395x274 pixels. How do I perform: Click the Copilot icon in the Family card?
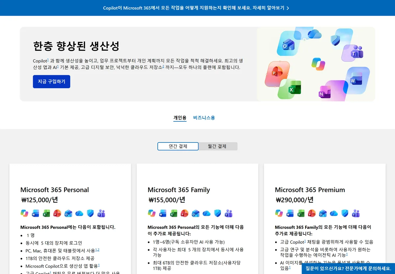(x=152, y=213)
